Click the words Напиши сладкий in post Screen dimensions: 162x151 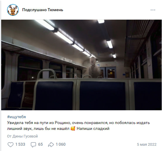click(93, 128)
